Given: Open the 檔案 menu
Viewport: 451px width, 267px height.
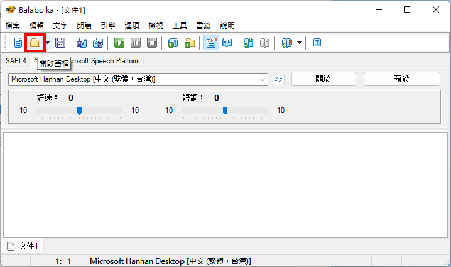Looking at the screenshot, I should pyautogui.click(x=13, y=26).
